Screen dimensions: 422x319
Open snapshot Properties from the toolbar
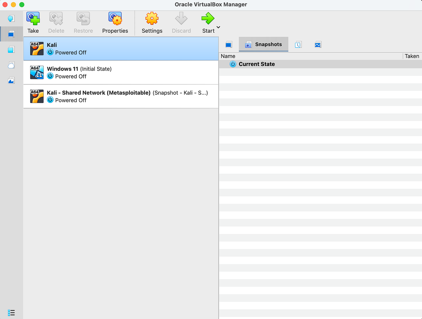(x=115, y=23)
